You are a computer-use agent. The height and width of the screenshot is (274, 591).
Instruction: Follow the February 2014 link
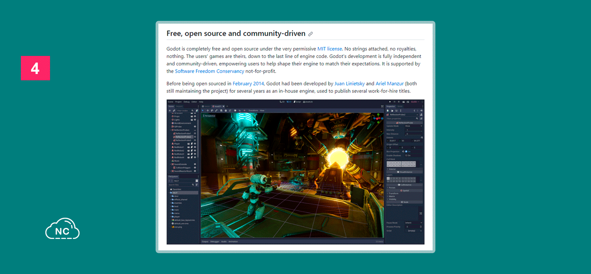tap(248, 83)
